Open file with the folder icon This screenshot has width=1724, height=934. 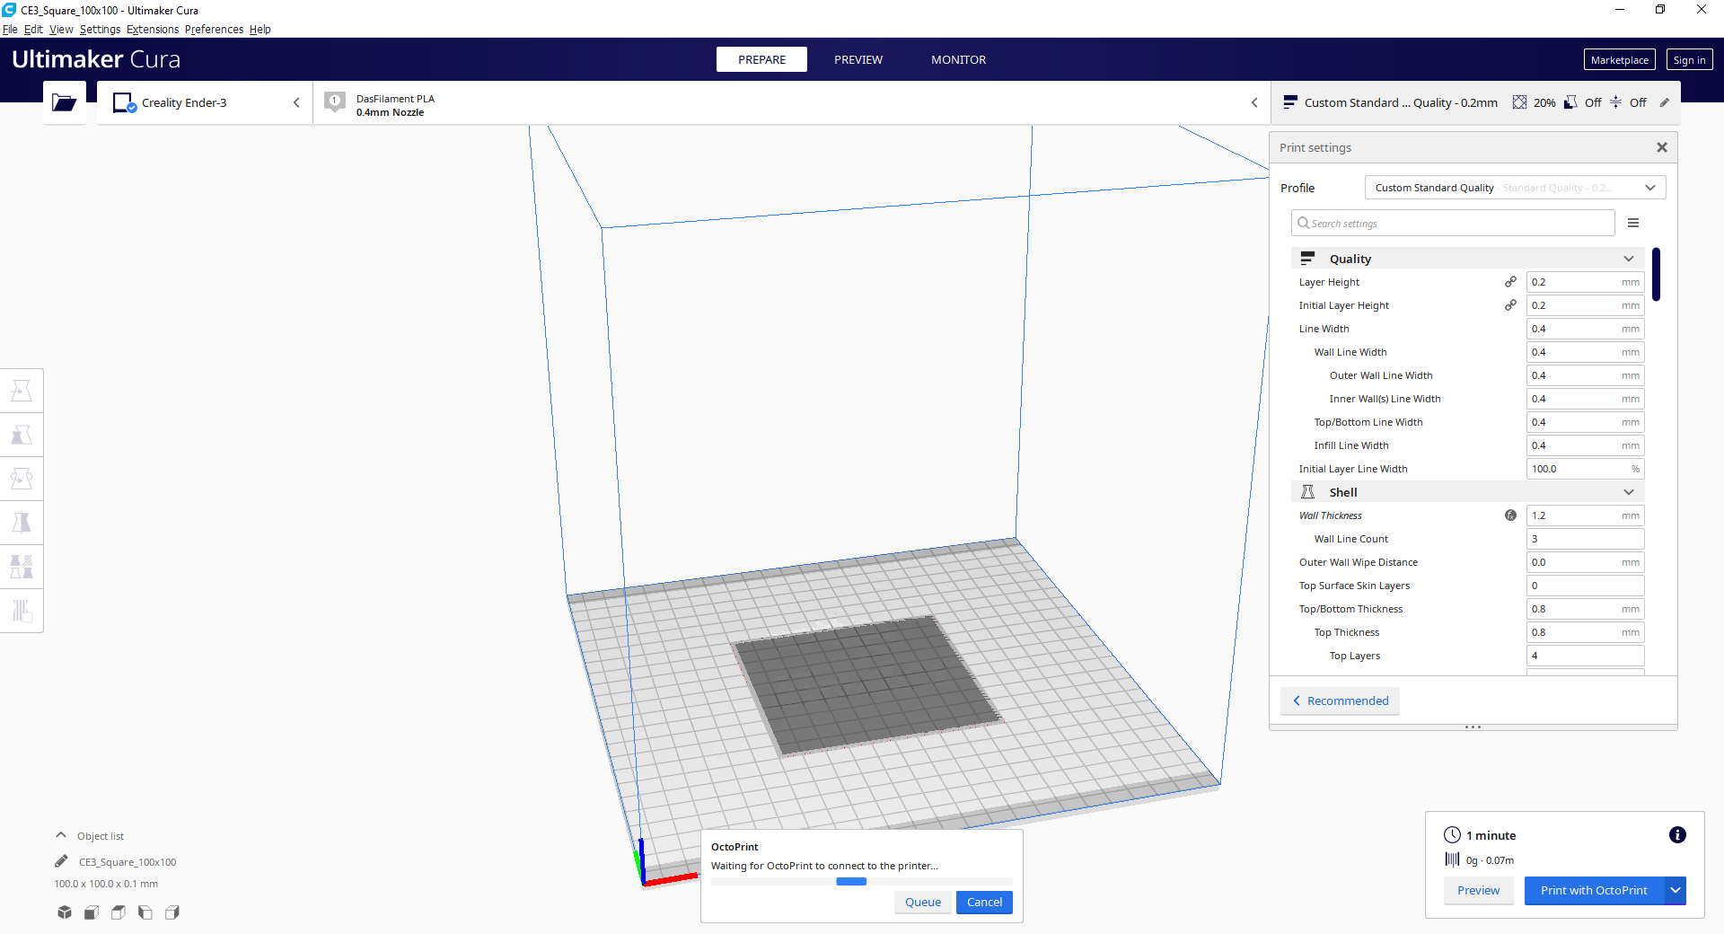click(x=65, y=102)
